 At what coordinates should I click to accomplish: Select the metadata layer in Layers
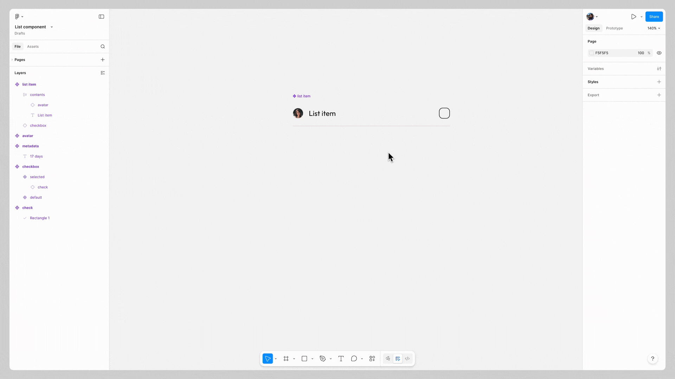[x=31, y=146]
